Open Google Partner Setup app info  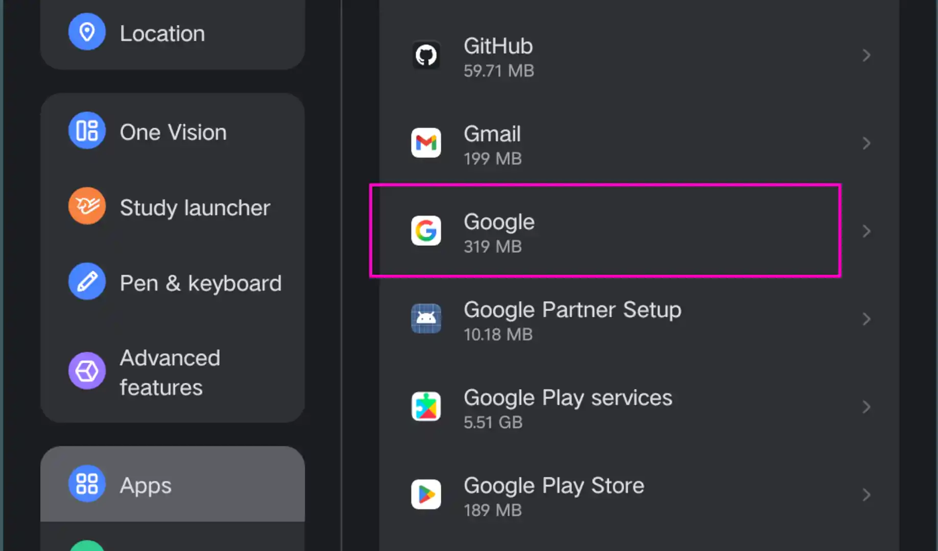point(638,320)
